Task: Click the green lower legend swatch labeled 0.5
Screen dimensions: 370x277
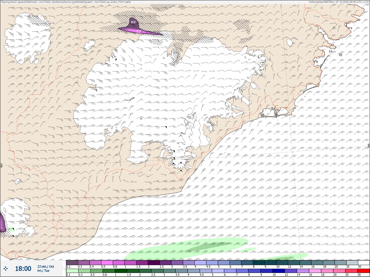Action: point(97,271)
